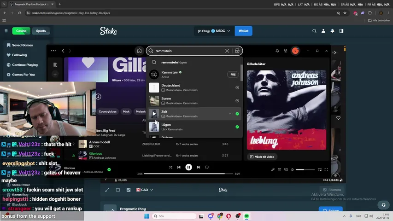Screen dimensions: 393x221
Task: Mute the Spotify volume
Action: coord(292,169)
